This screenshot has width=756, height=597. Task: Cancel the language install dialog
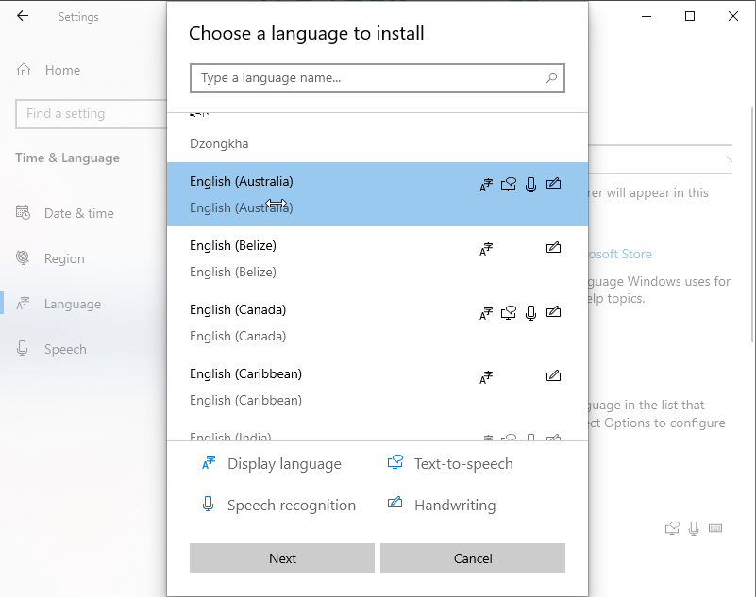[473, 558]
